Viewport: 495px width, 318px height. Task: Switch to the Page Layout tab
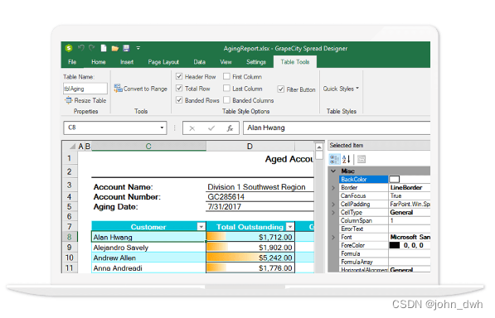click(x=163, y=62)
